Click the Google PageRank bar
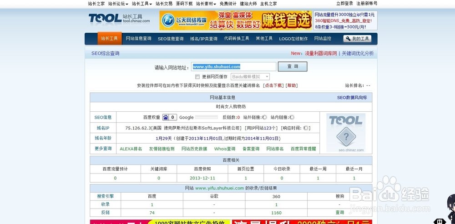Viewport: 455px width, 224px height. [x=206, y=117]
